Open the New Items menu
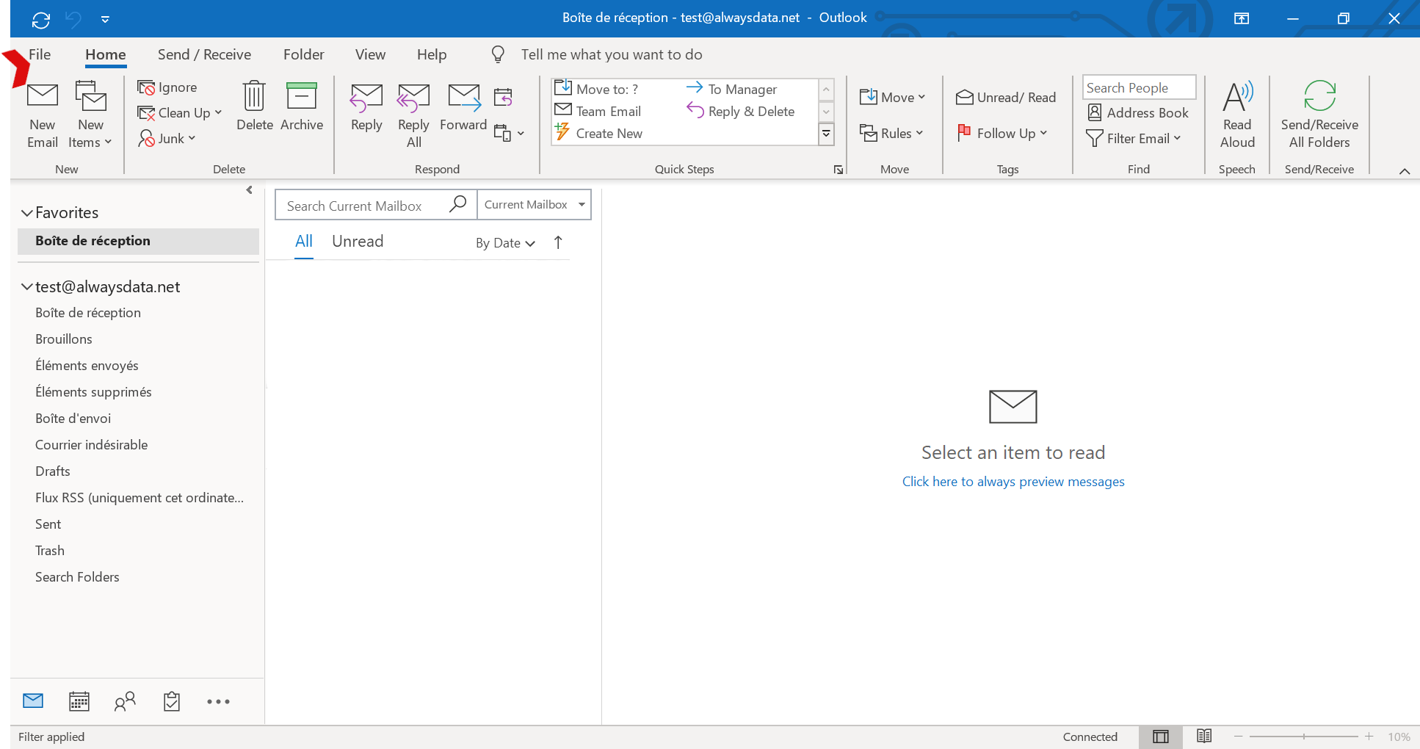The height and width of the screenshot is (749, 1420). tap(90, 115)
